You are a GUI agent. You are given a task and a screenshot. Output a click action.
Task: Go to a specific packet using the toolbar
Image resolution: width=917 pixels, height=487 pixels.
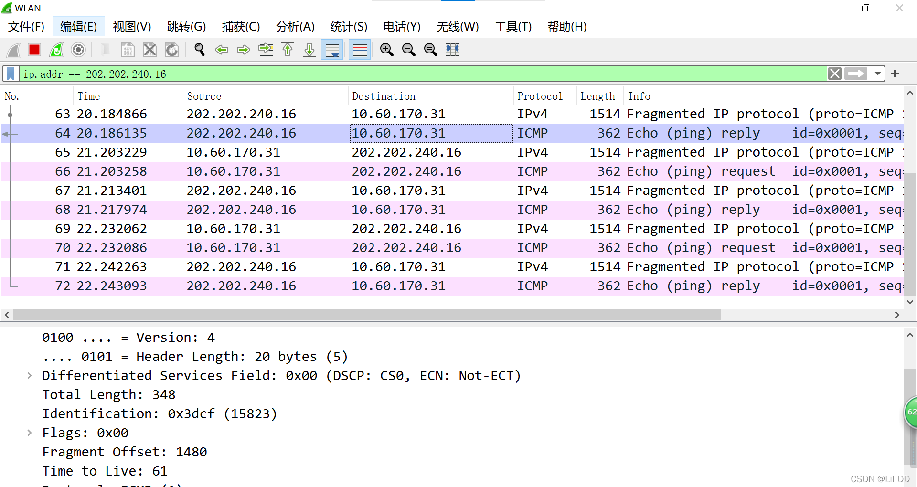tap(266, 50)
